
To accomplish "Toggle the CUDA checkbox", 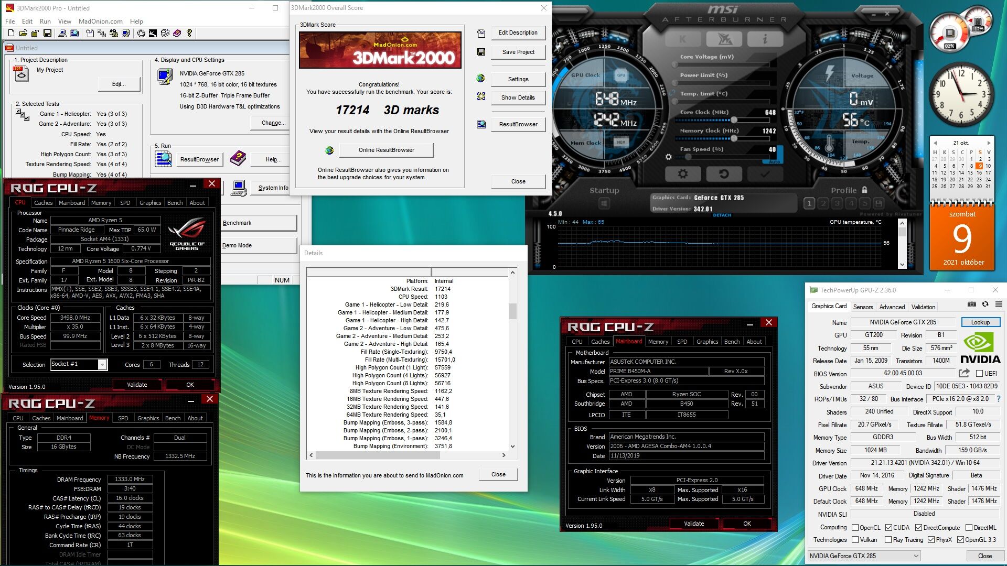I will click(x=888, y=528).
